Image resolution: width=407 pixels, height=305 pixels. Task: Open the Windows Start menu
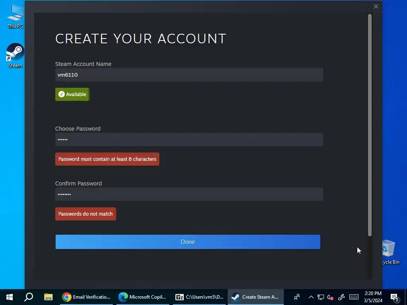point(10,297)
